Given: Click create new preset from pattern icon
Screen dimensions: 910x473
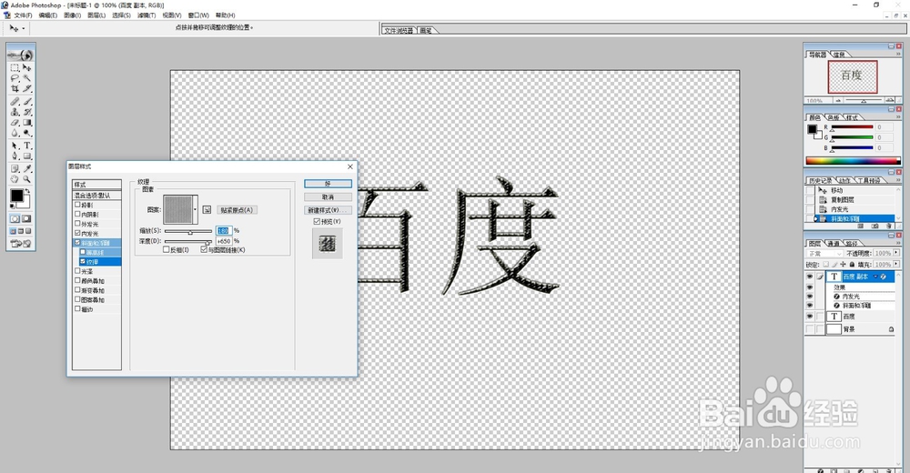Looking at the screenshot, I should point(207,209).
